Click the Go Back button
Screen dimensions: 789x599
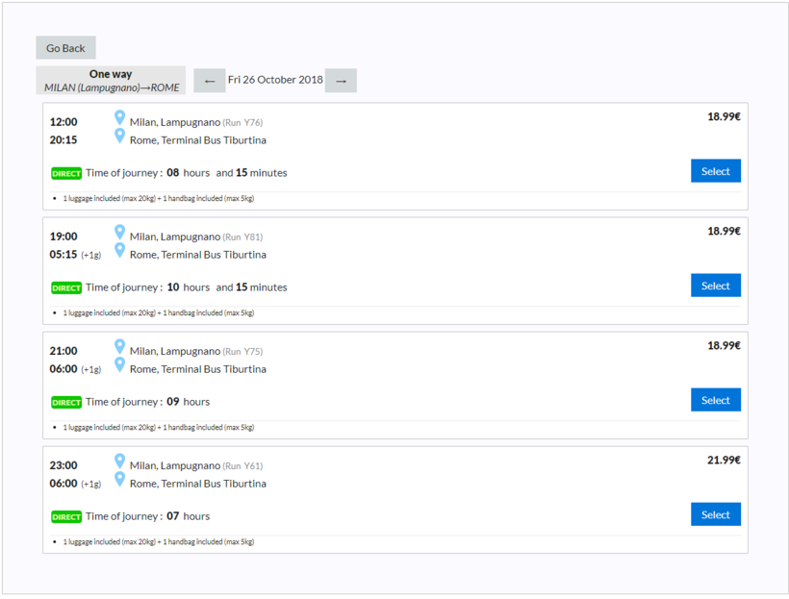tap(65, 48)
